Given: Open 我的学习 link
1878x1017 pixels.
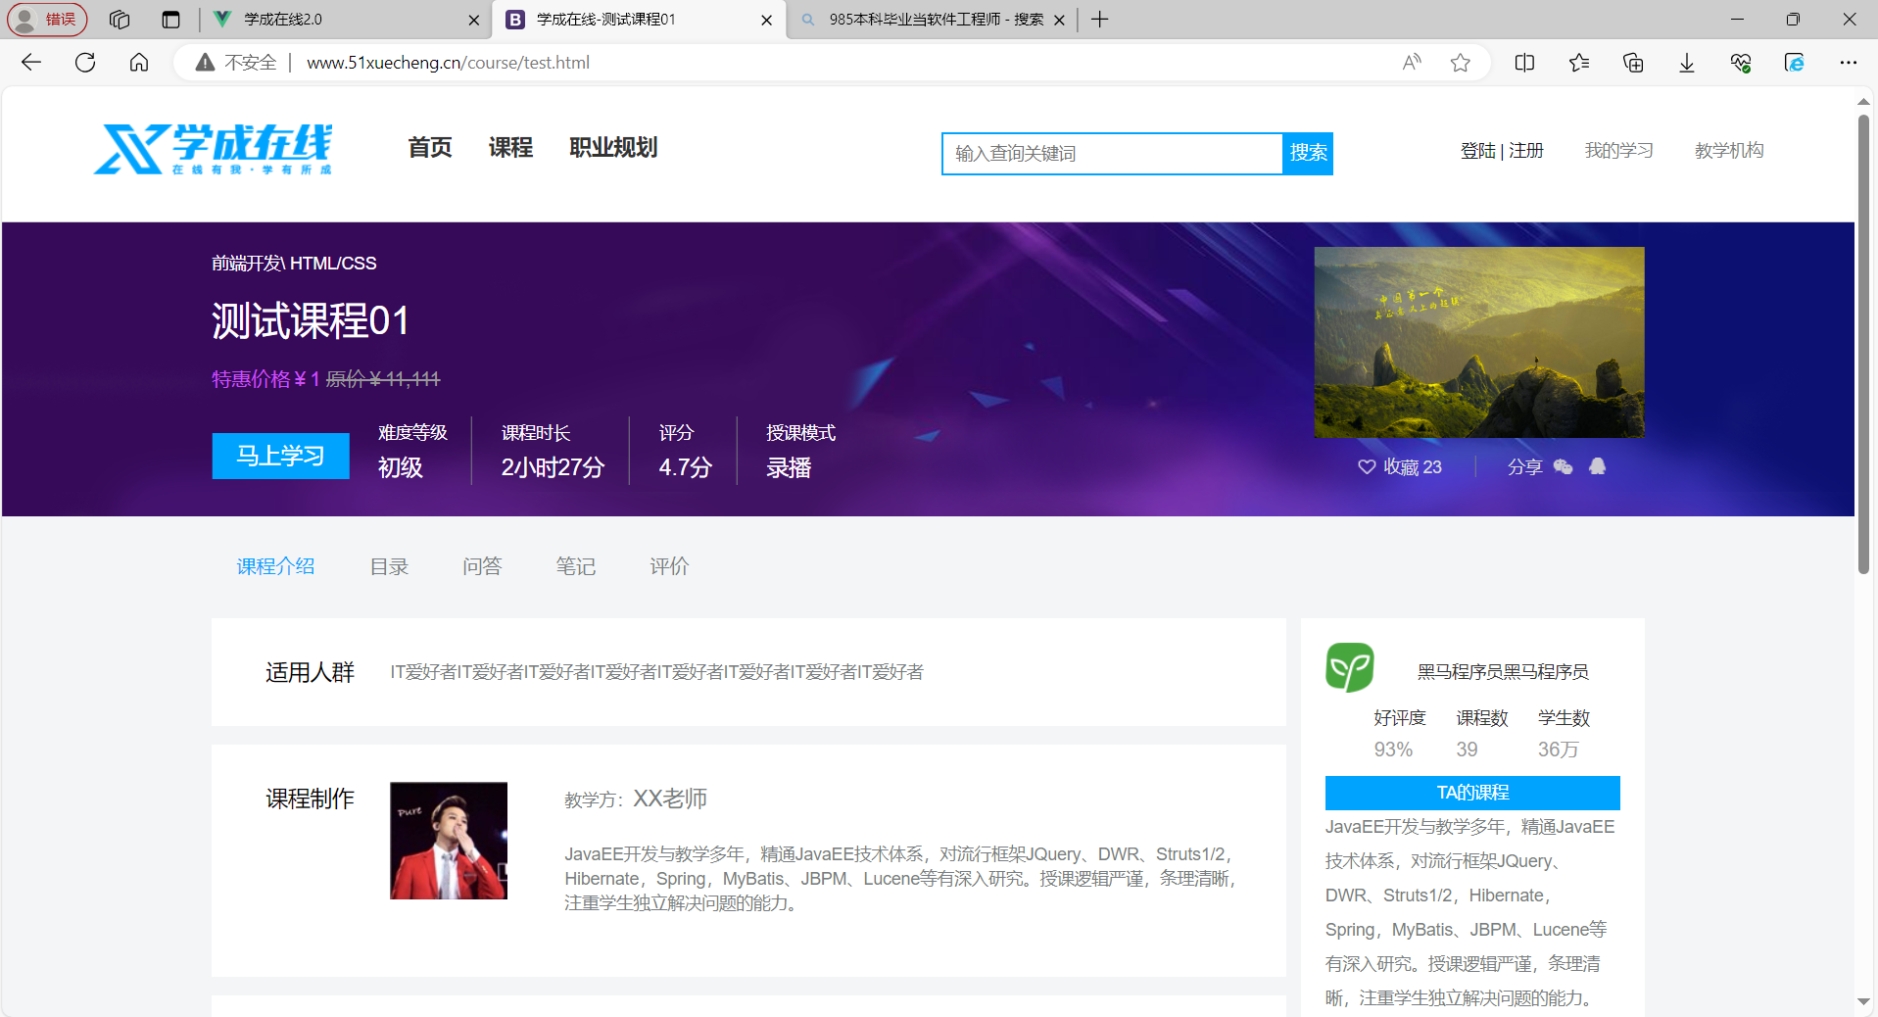Looking at the screenshot, I should click(1619, 151).
